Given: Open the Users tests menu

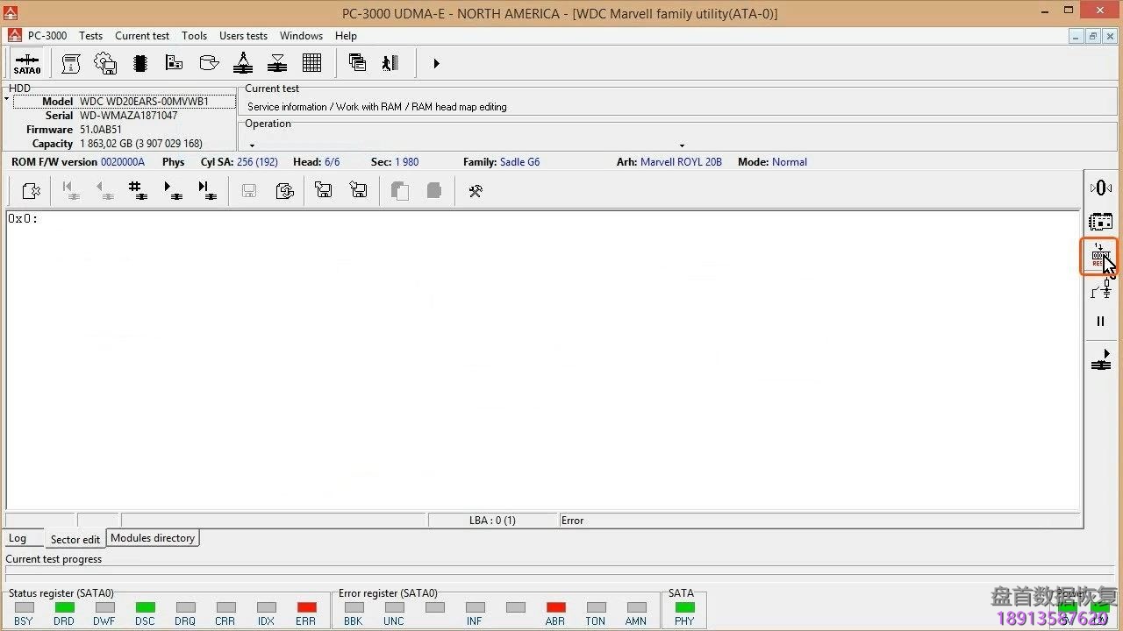Looking at the screenshot, I should [243, 36].
